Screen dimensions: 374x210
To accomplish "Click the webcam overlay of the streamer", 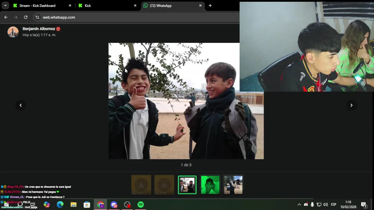I will [307, 47].
